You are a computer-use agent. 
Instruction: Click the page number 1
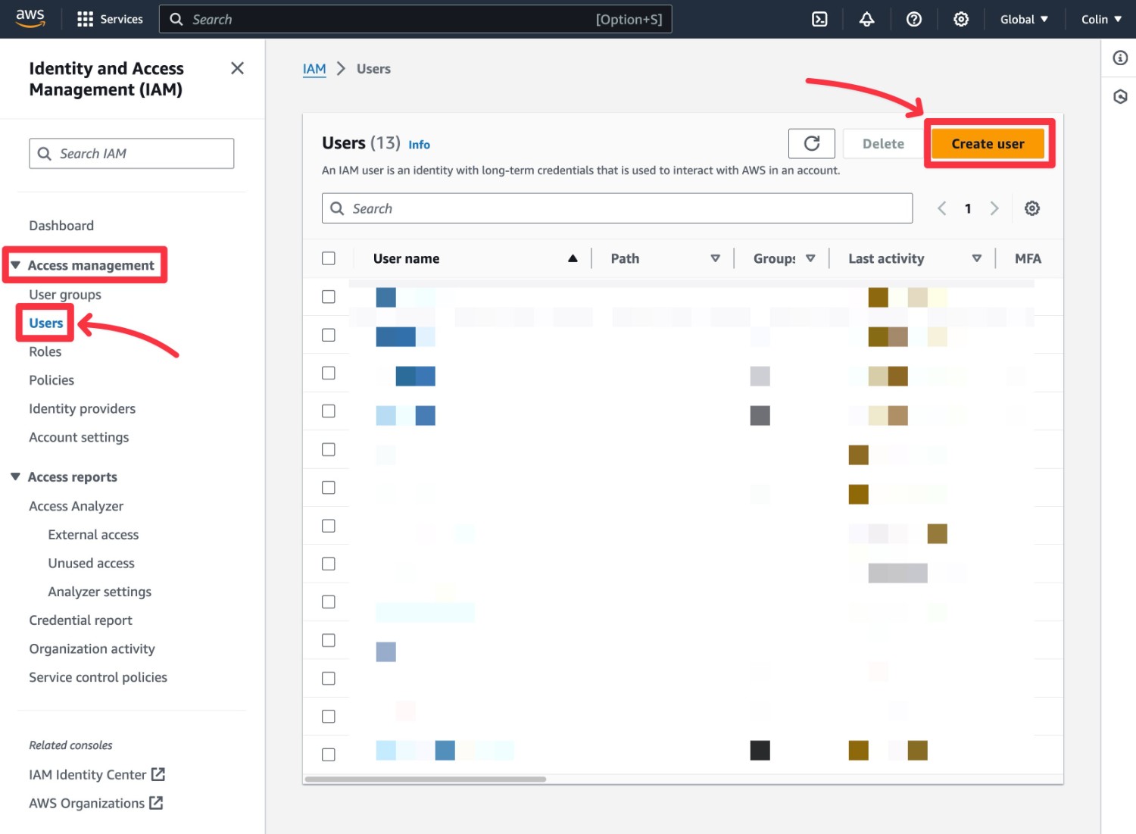968,208
